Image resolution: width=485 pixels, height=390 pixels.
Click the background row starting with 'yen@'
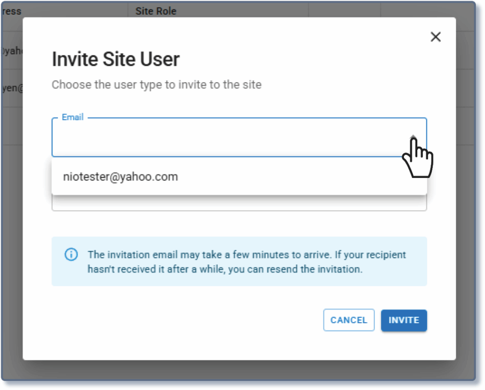pyautogui.click(x=11, y=89)
